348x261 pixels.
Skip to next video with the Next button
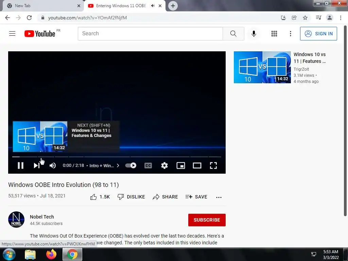37,166
